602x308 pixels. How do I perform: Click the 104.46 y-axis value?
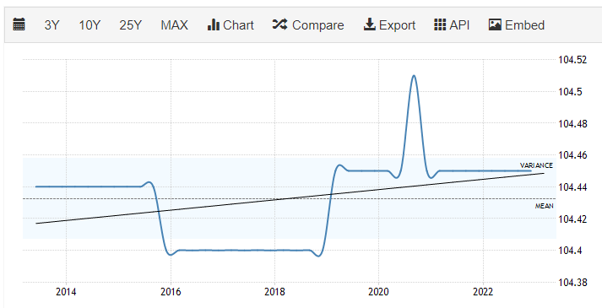[572, 155]
